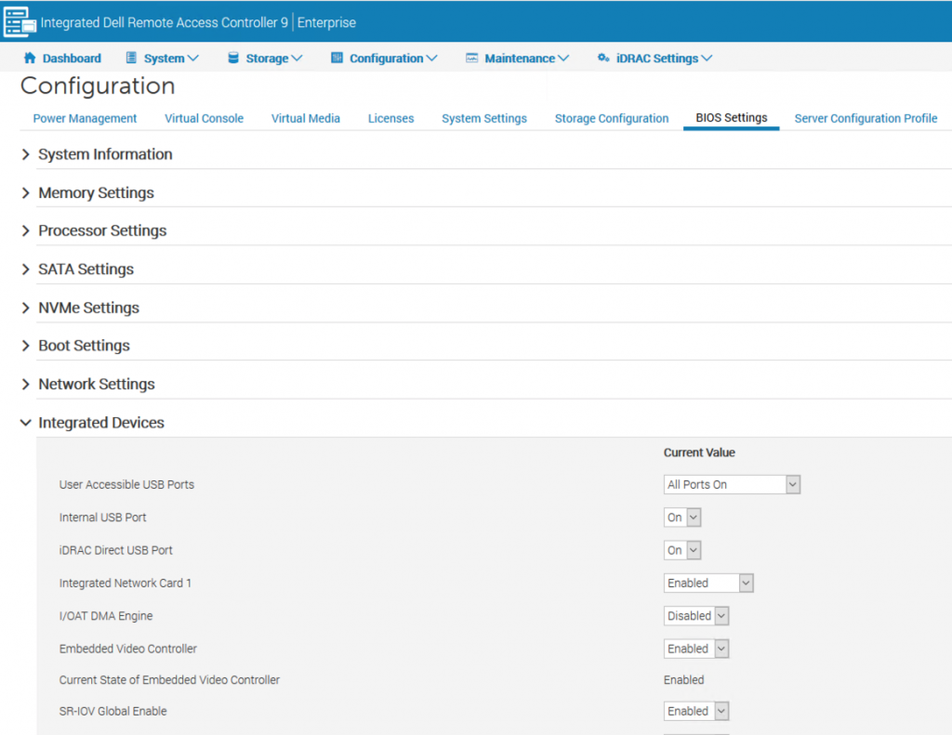Switch to the System Settings tab
Screen dimensions: 952x735
tap(484, 118)
